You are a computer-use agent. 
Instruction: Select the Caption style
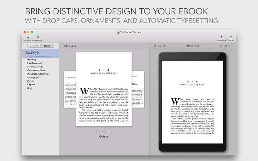pyautogui.click(x=31, y=85)
